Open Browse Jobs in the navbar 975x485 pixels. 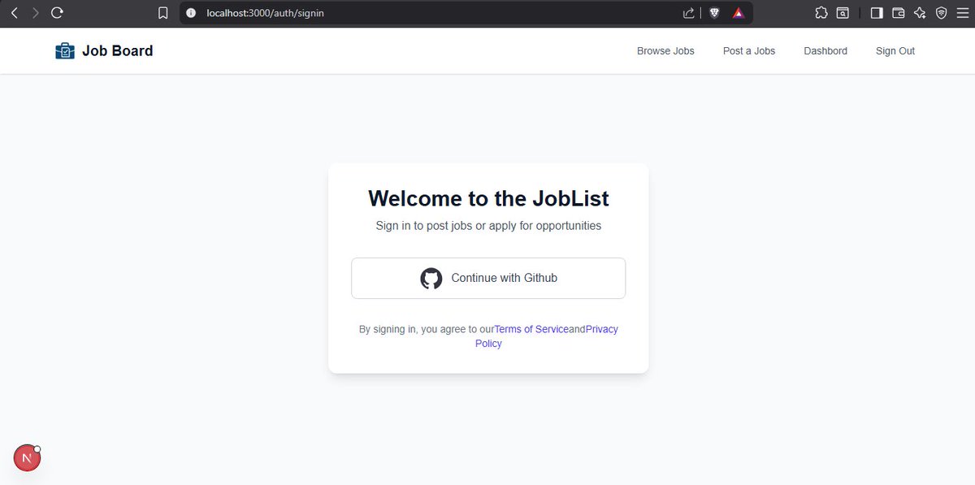tap(665, 50)
